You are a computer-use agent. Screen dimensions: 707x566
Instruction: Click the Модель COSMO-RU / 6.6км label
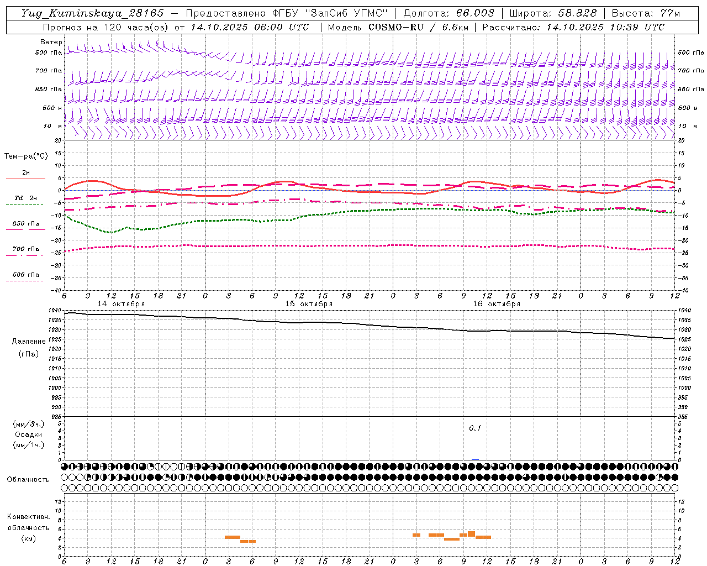398,27
